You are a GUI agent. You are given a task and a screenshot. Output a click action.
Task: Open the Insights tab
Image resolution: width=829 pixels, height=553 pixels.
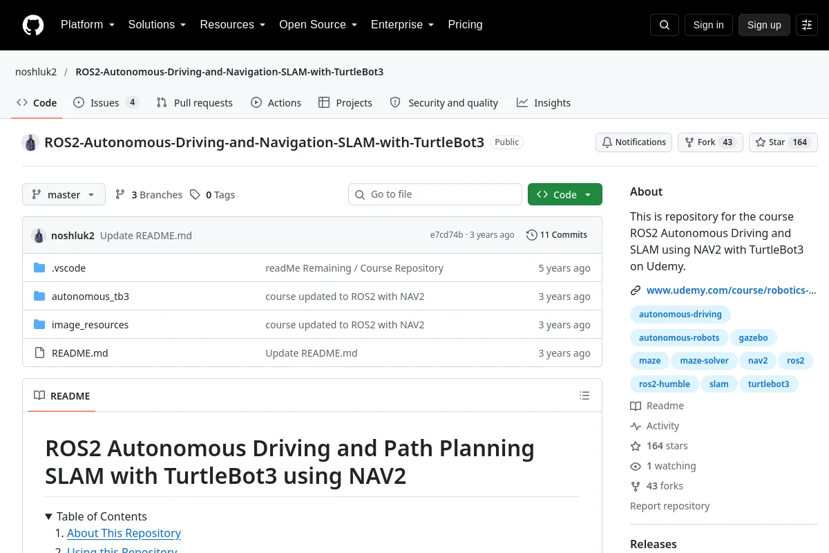[x=544, y=103]
